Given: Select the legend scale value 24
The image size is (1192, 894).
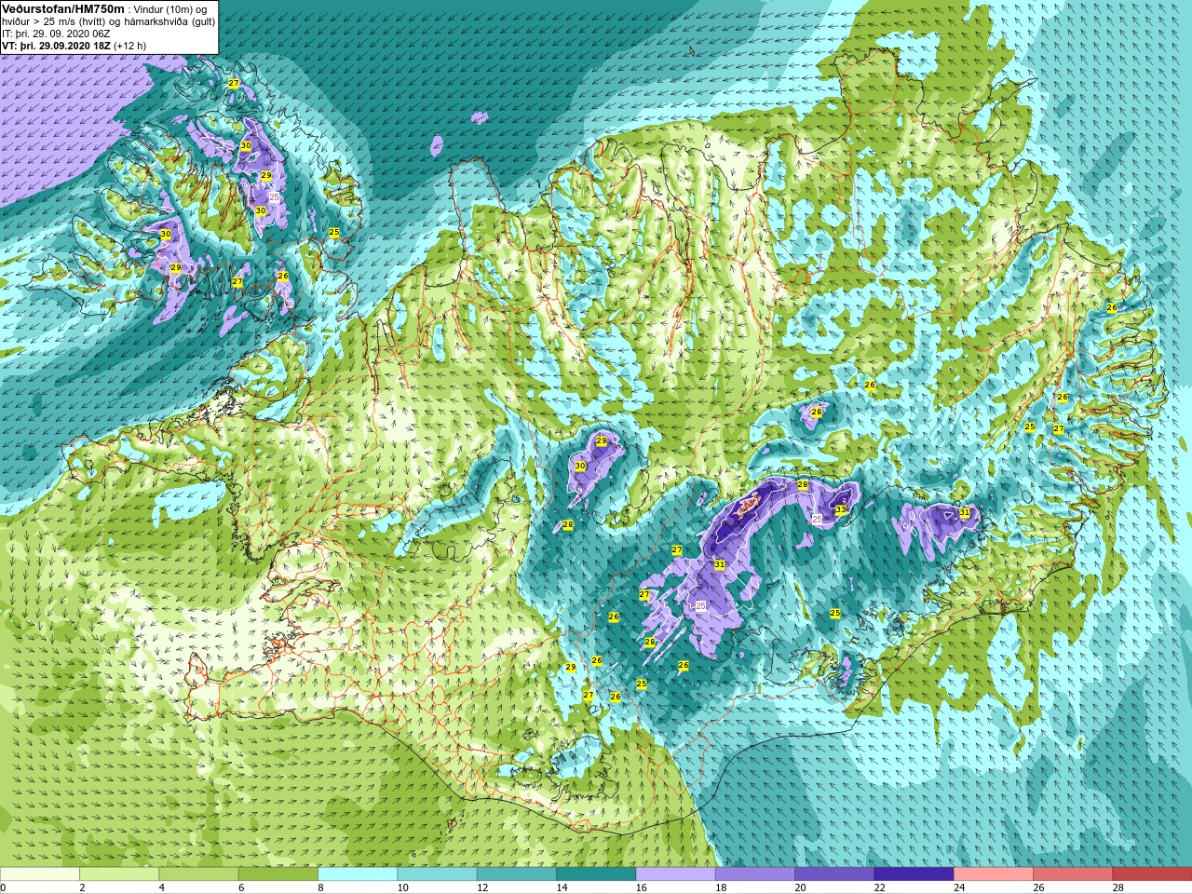Looking at the screenshot, I should tap(959, 887).
